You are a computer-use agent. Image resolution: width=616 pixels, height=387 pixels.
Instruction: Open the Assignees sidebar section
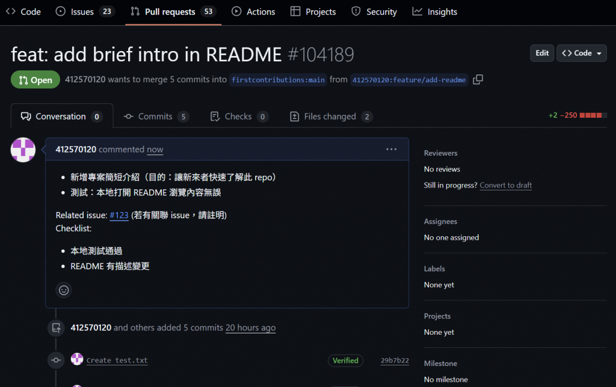pos(440,221)
